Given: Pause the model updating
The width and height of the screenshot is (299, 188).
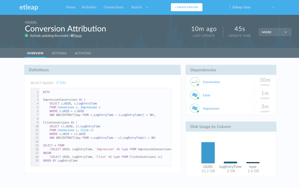Looking at the screenshot, I should tap(78, 36).
